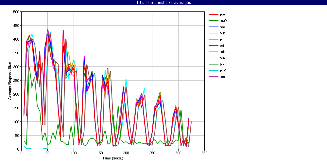
Task: Click the 300 y-axis tick label
Action: 17,67
